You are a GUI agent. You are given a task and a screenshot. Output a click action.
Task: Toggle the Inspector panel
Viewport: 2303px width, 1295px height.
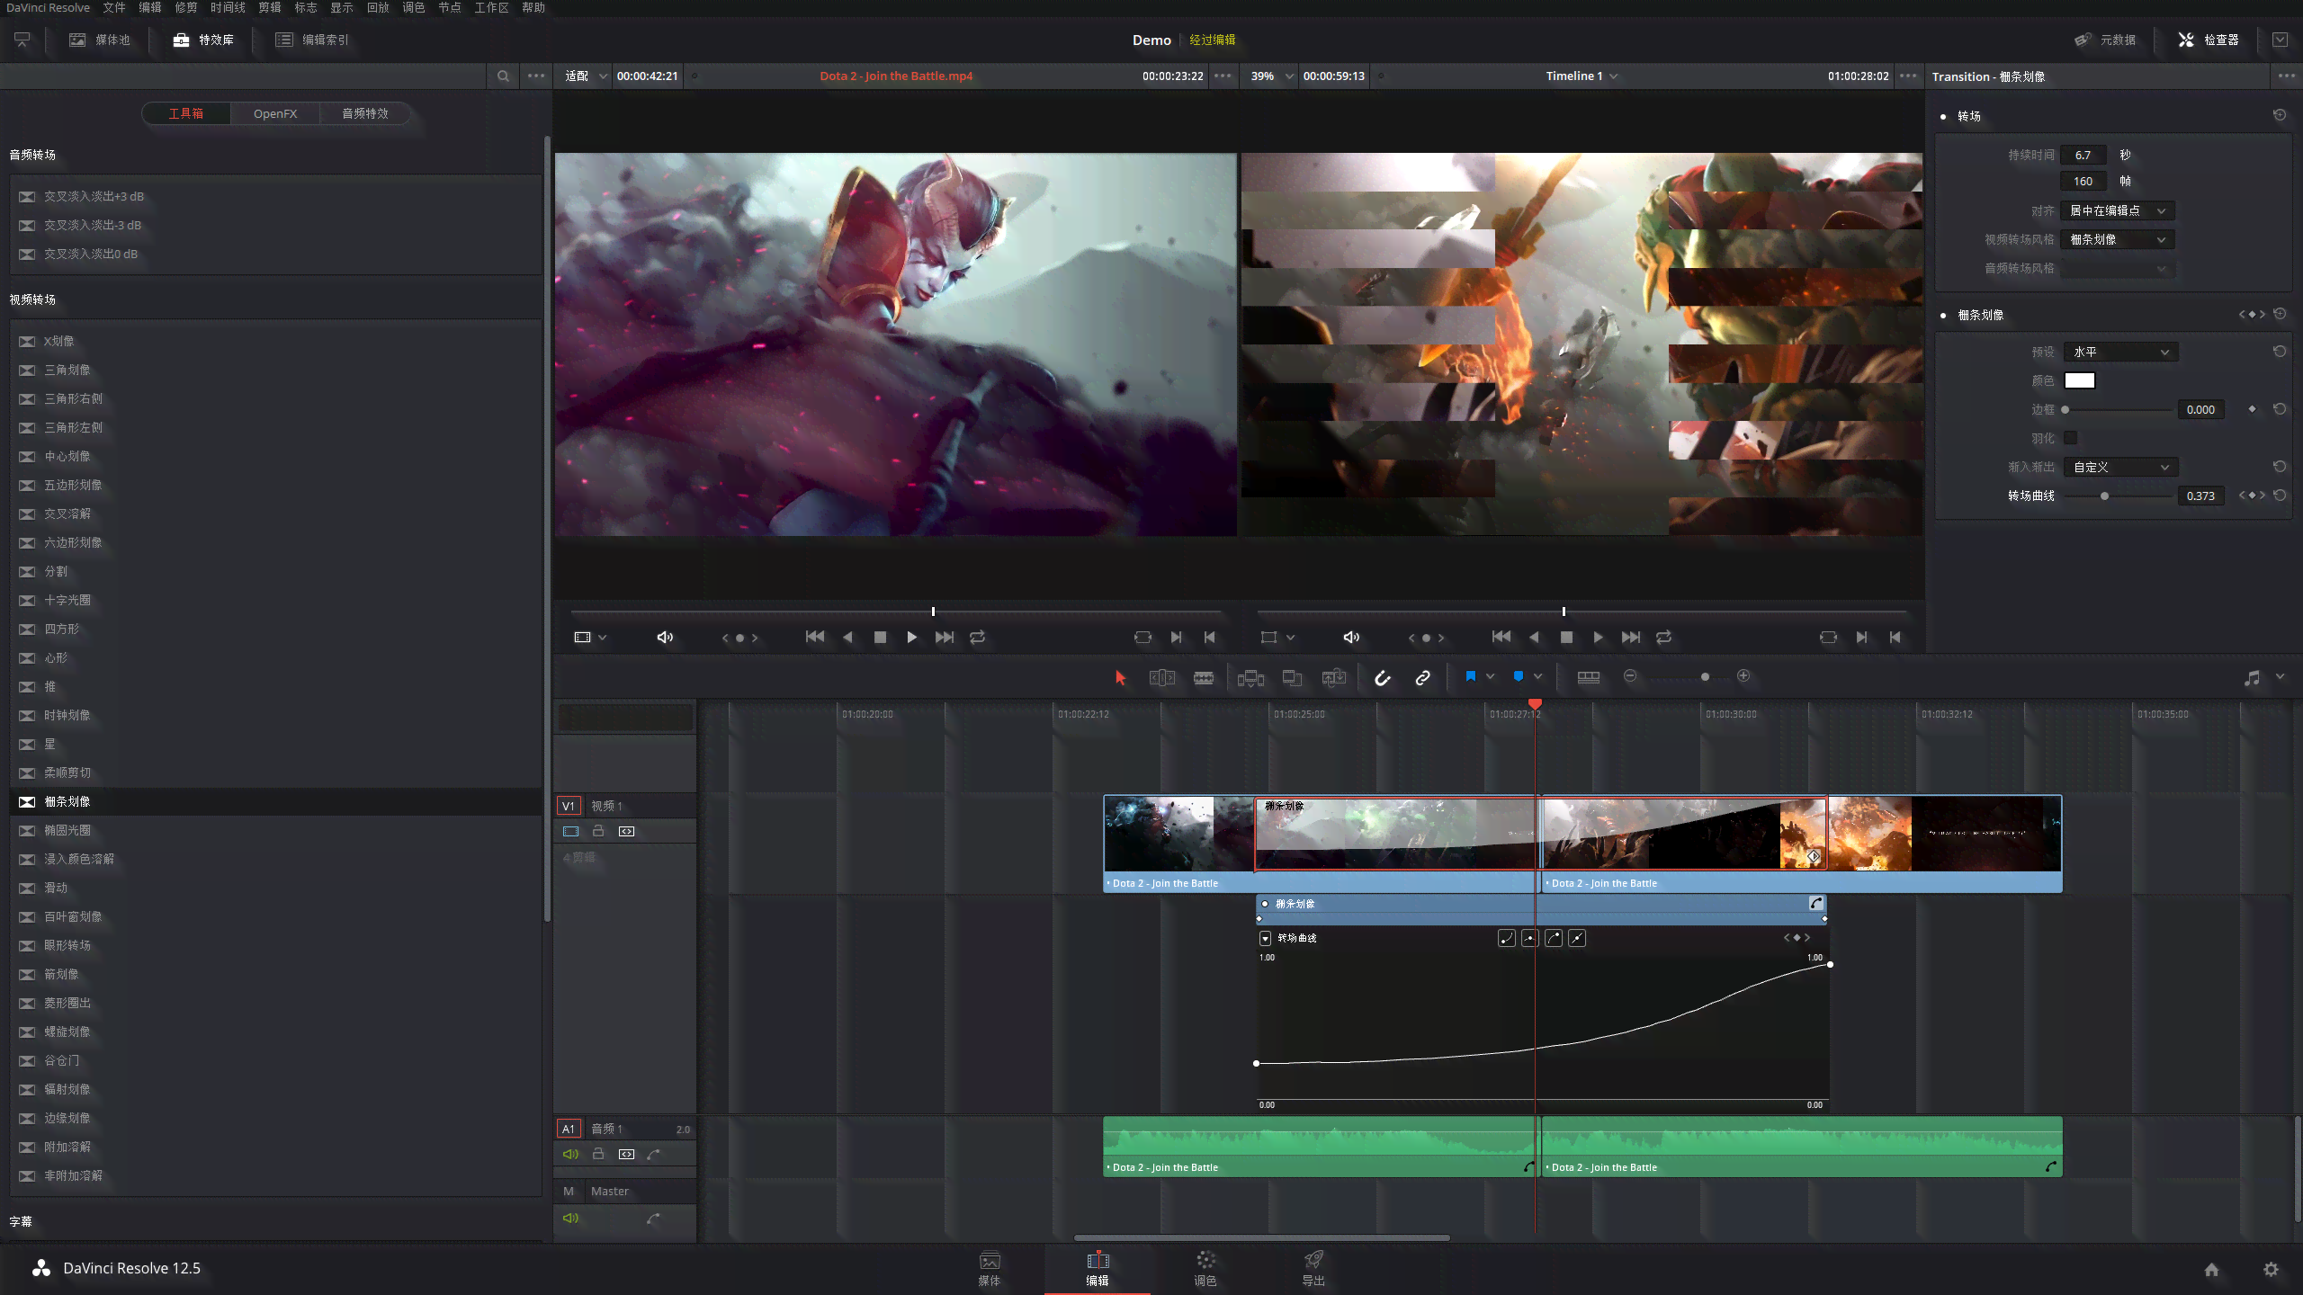click(x=2209, y=40)
